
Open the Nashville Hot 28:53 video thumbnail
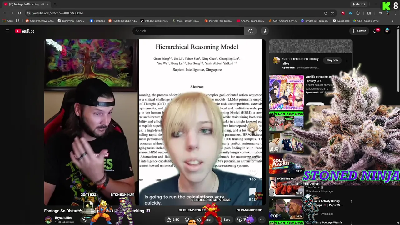click(x=286, y=186)
